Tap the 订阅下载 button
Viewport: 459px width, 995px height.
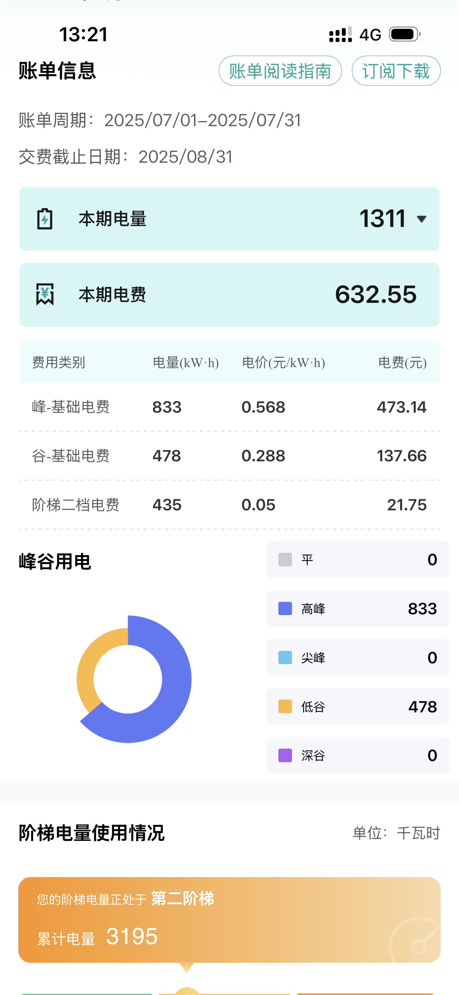(x=396, y=71)
